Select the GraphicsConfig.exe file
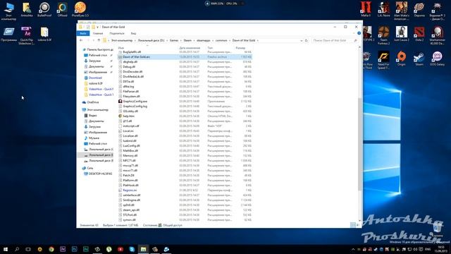Screen dimensions: 451x254 tap(135, 102)
